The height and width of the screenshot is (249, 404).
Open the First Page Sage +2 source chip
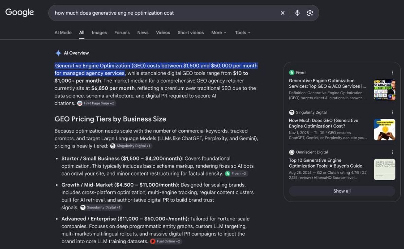(96, 103)
